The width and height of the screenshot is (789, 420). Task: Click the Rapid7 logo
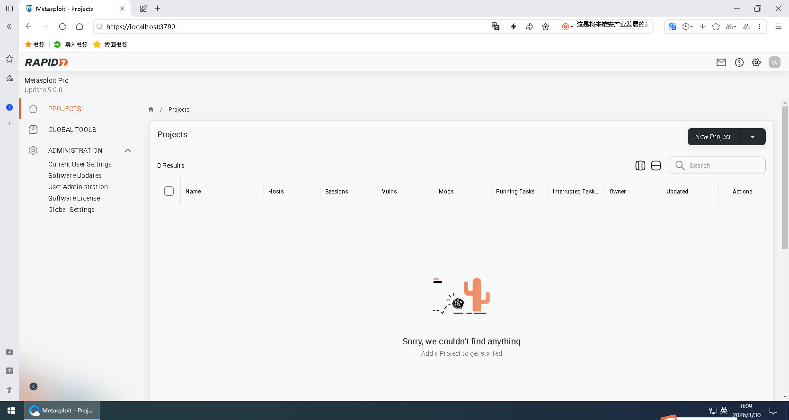tap(46, 62)
